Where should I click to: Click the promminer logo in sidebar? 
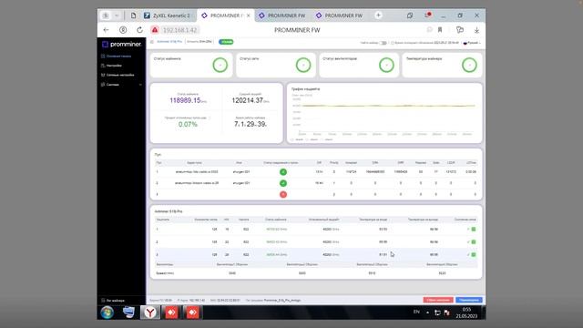coord(121,45)
